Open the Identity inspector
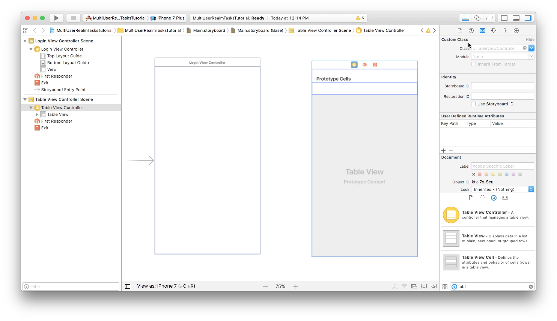Screen dimensions: 557x321 point(482,30)
